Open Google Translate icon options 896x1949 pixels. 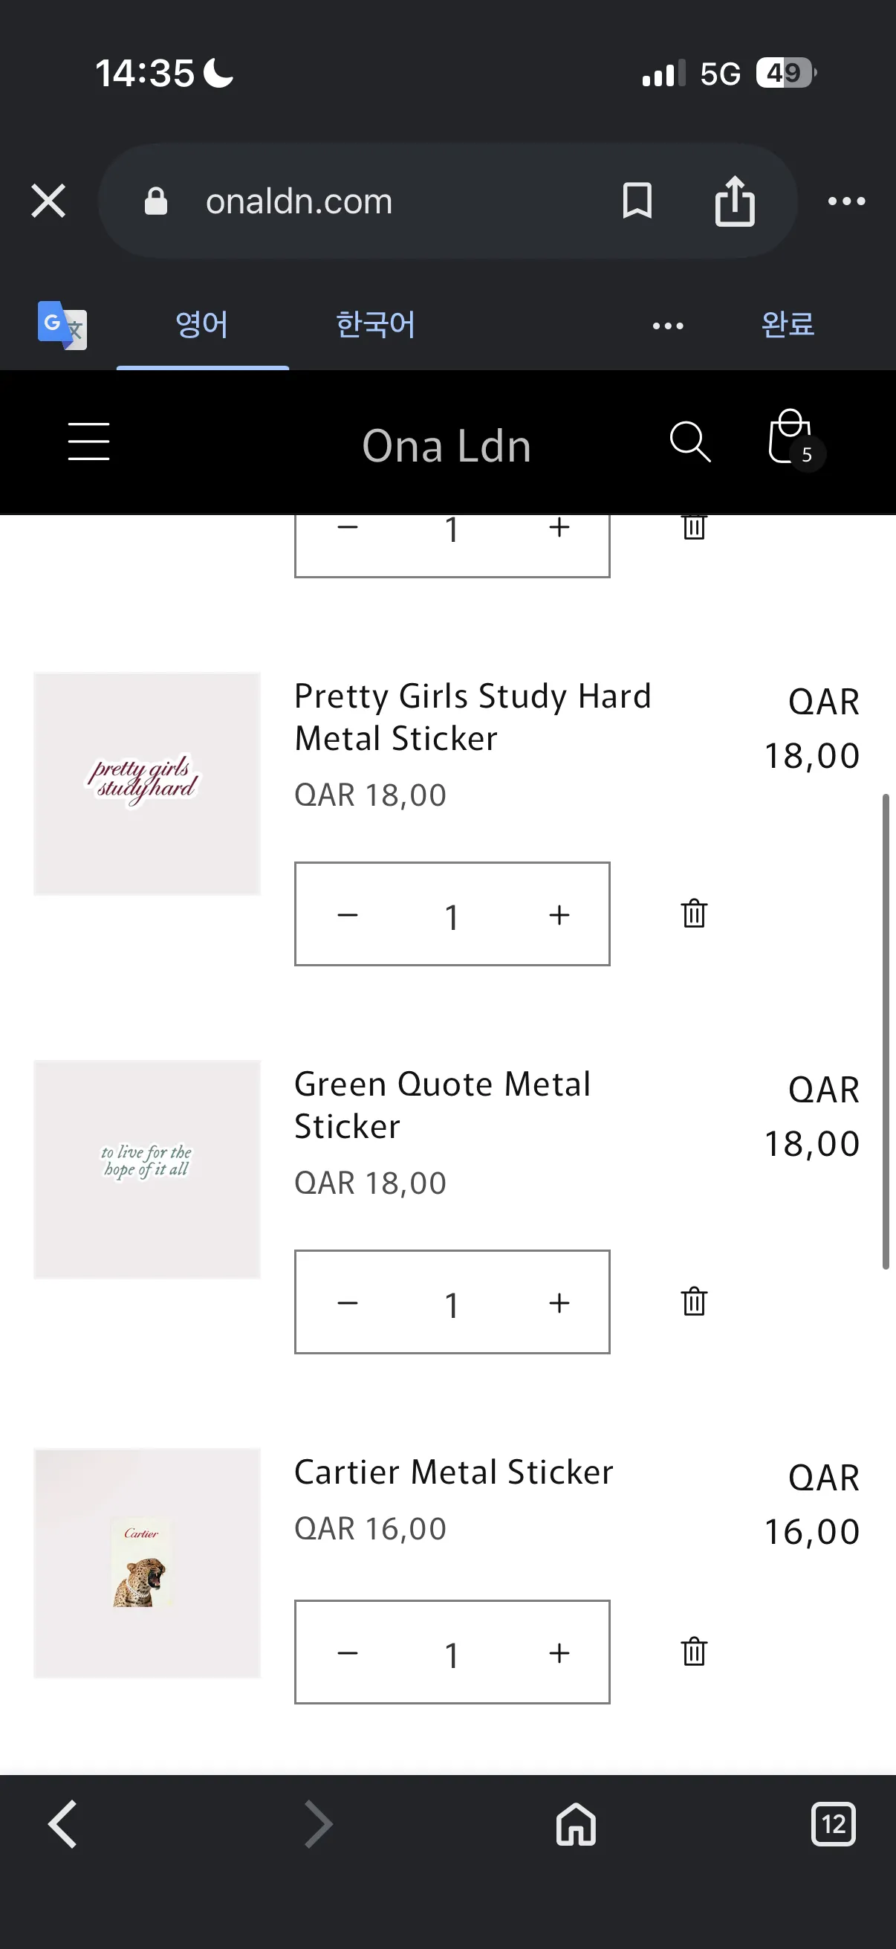tap(62, 326)
